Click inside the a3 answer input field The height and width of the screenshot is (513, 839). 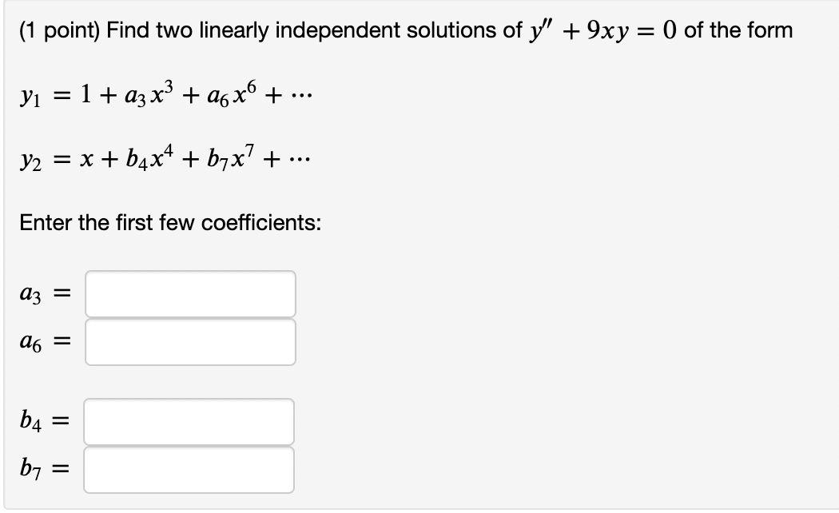pyautogui.click(x=191, y=294)
